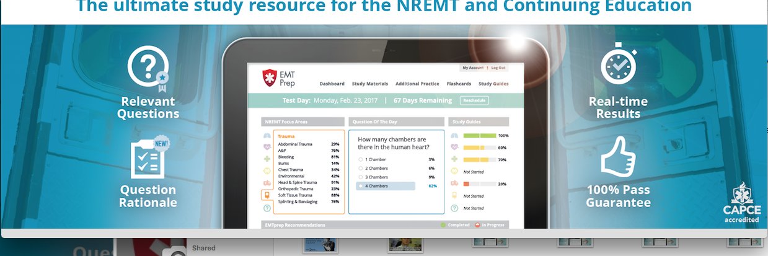Open the Study Guides tab

[x=493, y=84]
